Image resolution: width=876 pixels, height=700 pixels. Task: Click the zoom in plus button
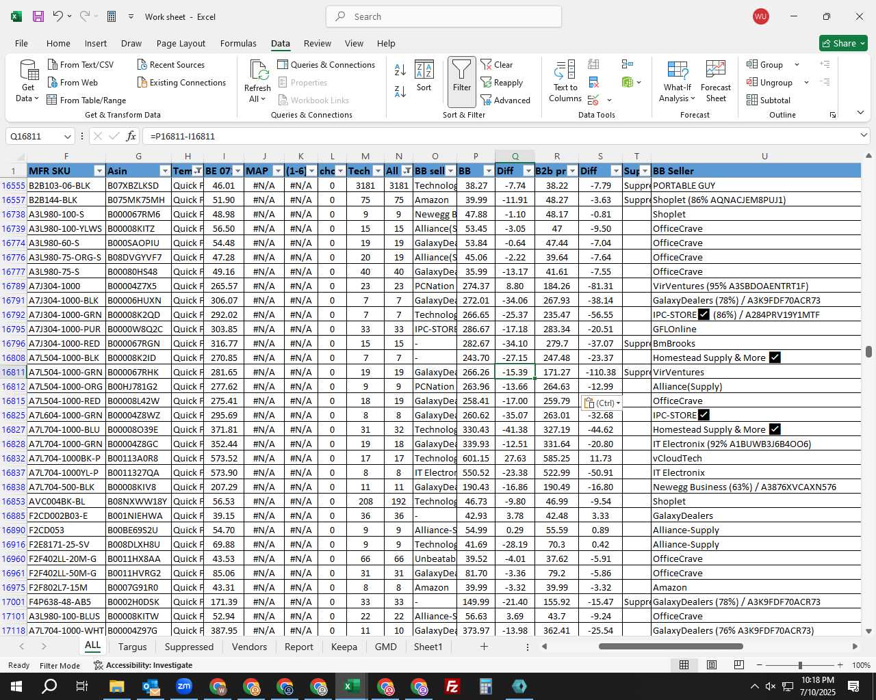click(x=840, y=665)
